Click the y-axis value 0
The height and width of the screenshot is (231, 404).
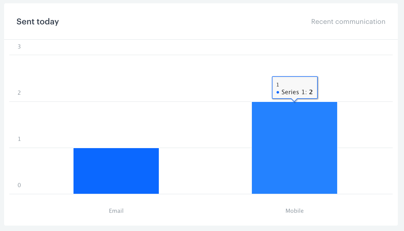(x=19, y=185)
